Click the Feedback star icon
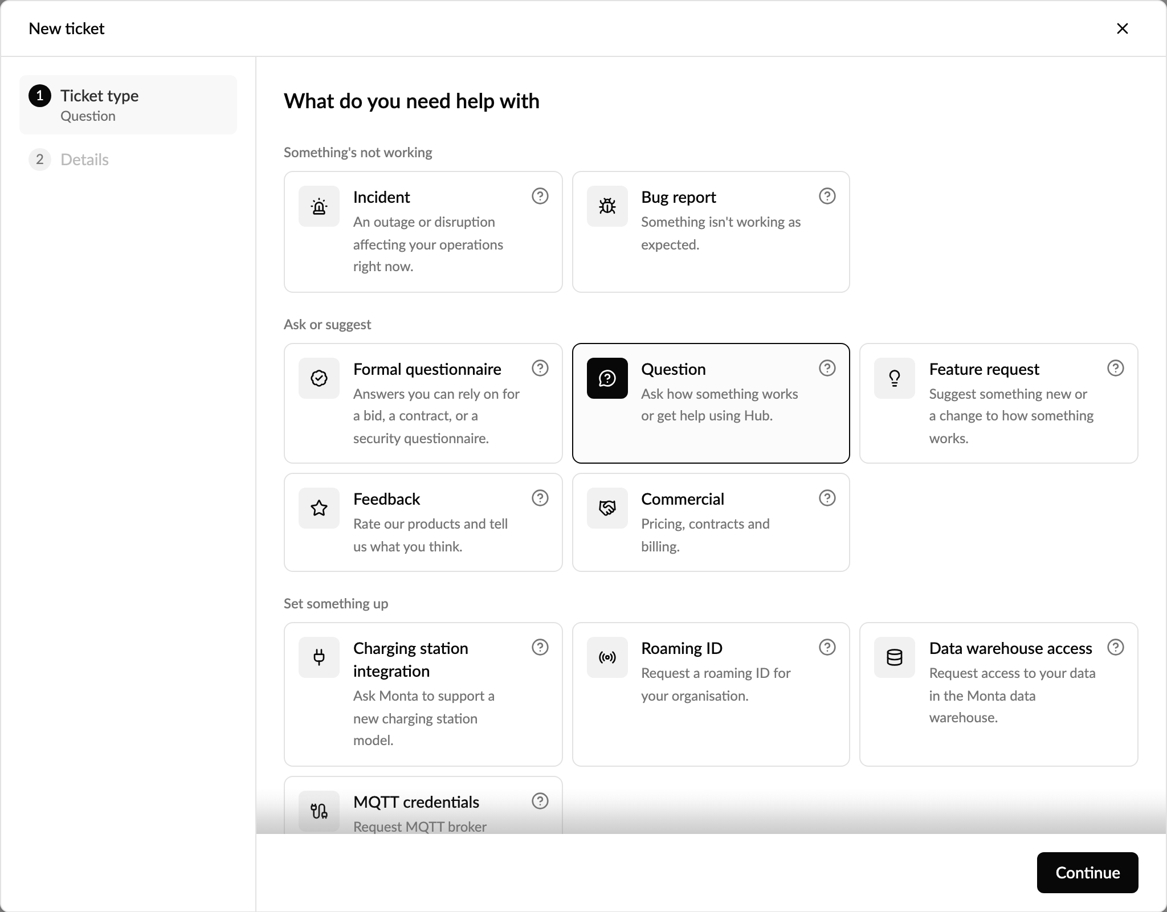The width and height of the screenshot is (1167, 912). [x=319, y=508]
